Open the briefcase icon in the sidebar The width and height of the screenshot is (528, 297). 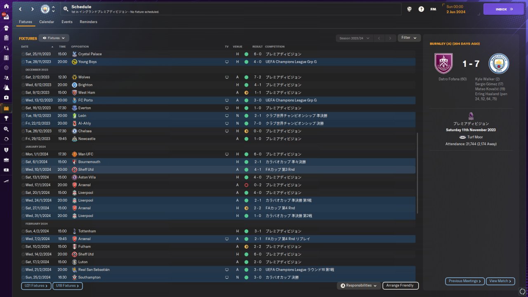pos(6,160)
